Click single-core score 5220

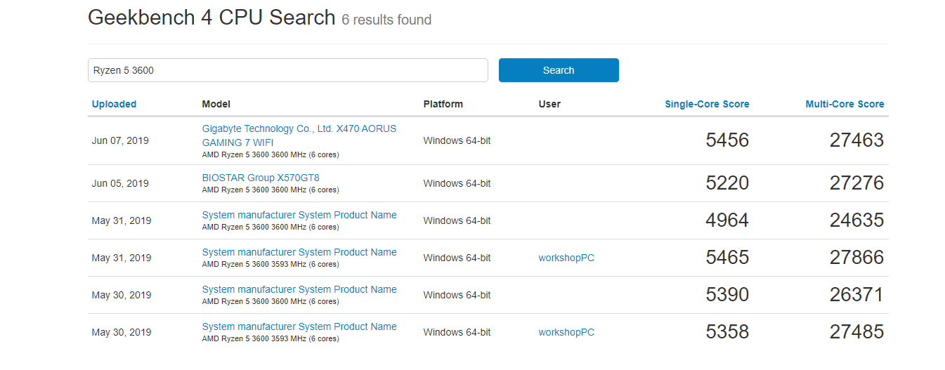click(x=727, y=183)
